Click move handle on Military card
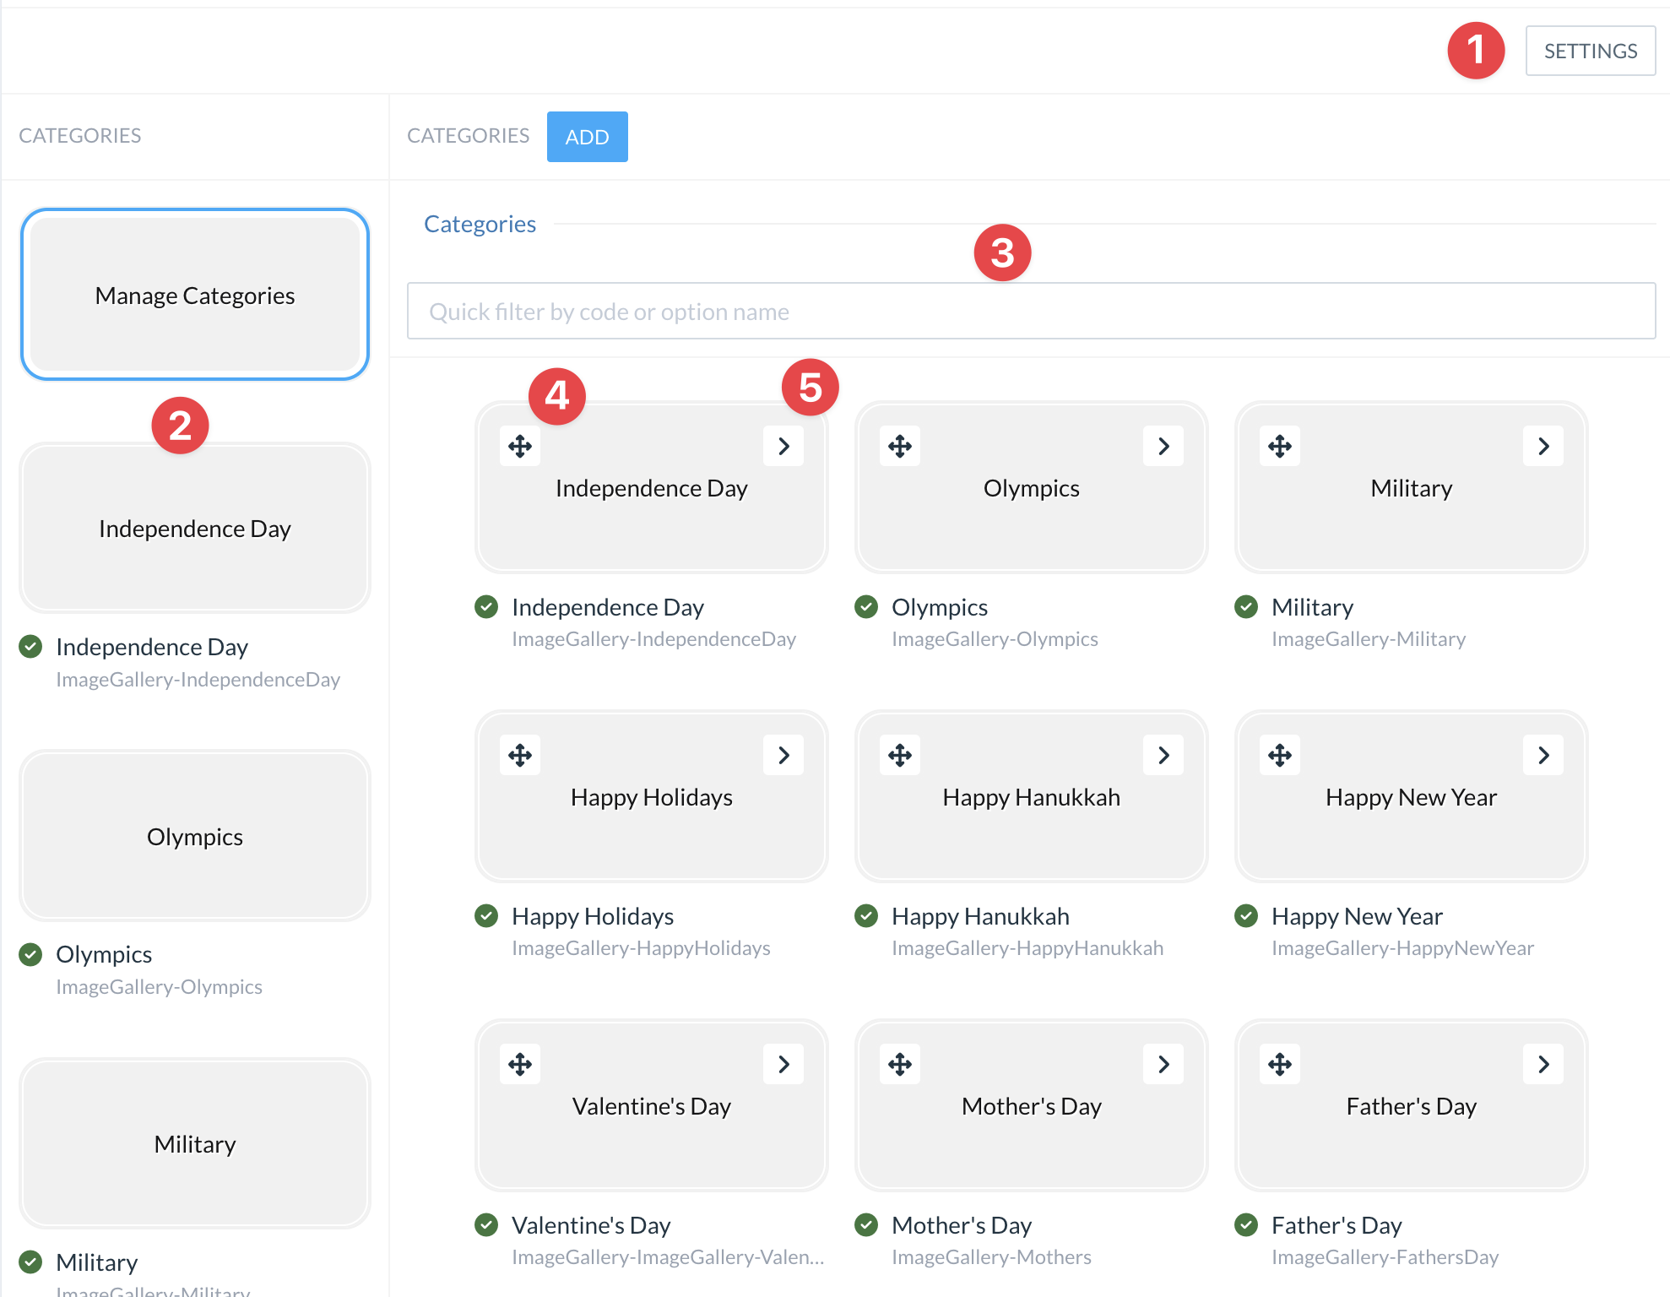Image resolution: width=1670 pixels, height=1297 pixels. [1280, 446]
